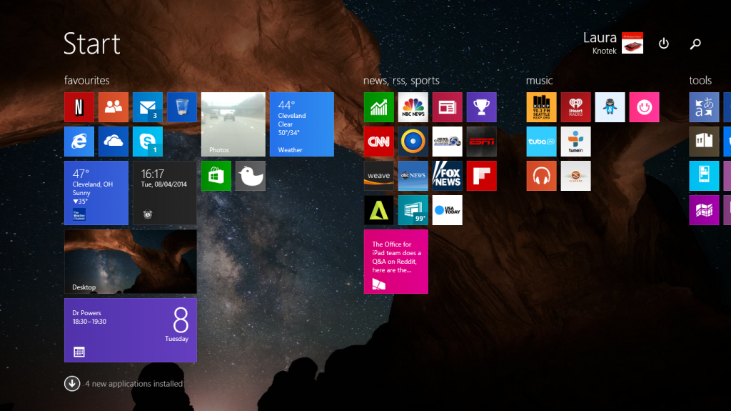Open the Calendar tile with Dr Powers
Image resolution: width=731 pixels, height=411 pixels.
[x=131, y=330]
